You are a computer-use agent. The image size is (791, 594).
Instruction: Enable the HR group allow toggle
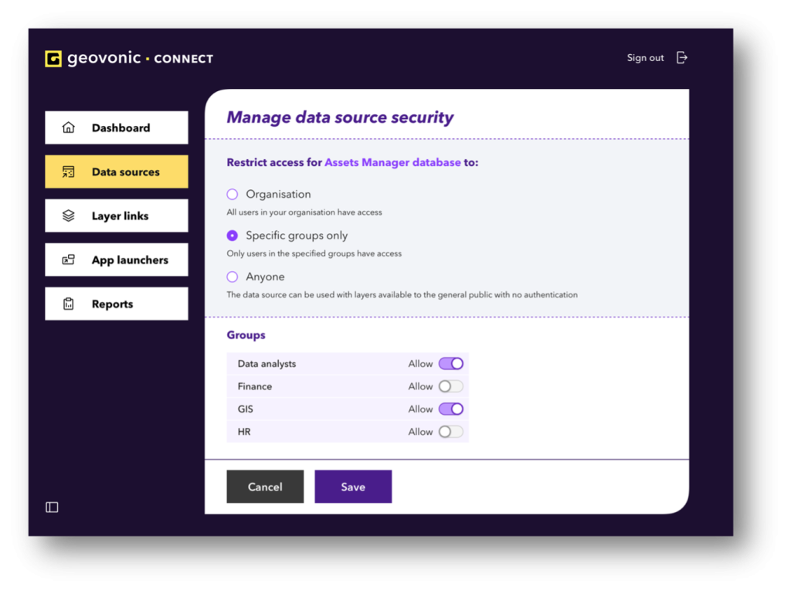[451, 432]
